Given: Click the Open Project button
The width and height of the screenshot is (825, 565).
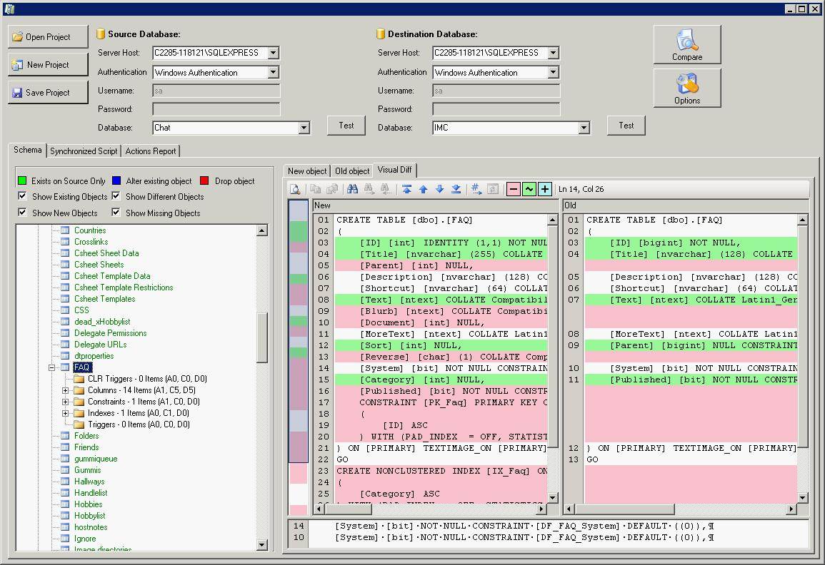Looking at the screenshot, I should 48,37.
